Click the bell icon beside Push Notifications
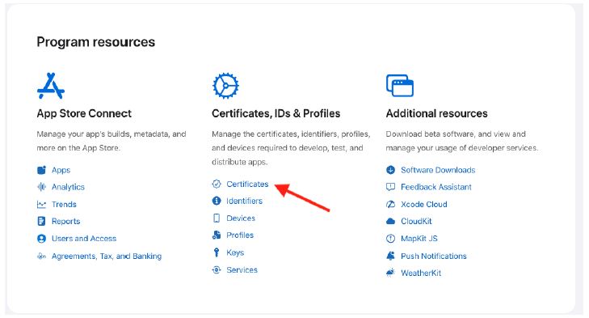Screen dimensions: 589x318 coord(391,256)
